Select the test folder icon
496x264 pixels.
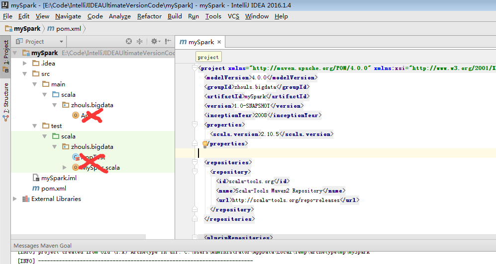pos(46,126)
